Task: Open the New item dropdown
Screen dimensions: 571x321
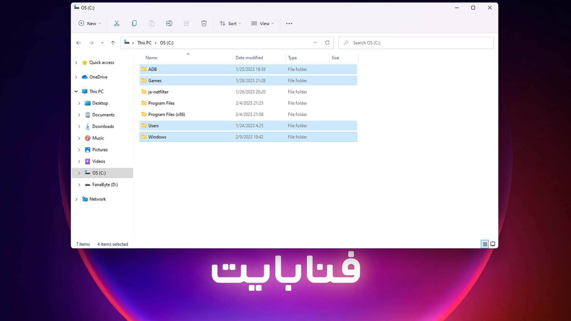Action: pyautogui.click(x=90, y=23)
